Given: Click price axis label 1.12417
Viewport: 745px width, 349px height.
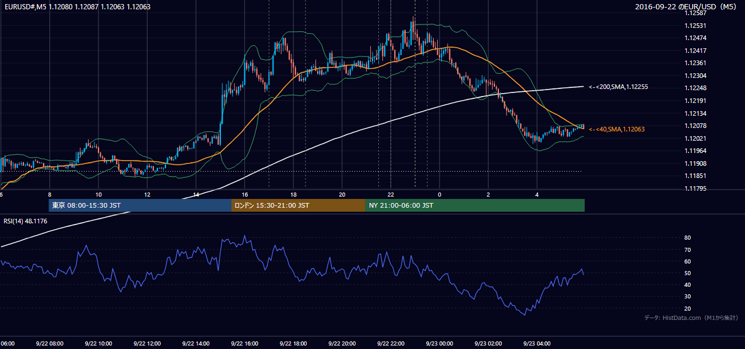Looking at the screenshot, I should (x=695, y=51).
